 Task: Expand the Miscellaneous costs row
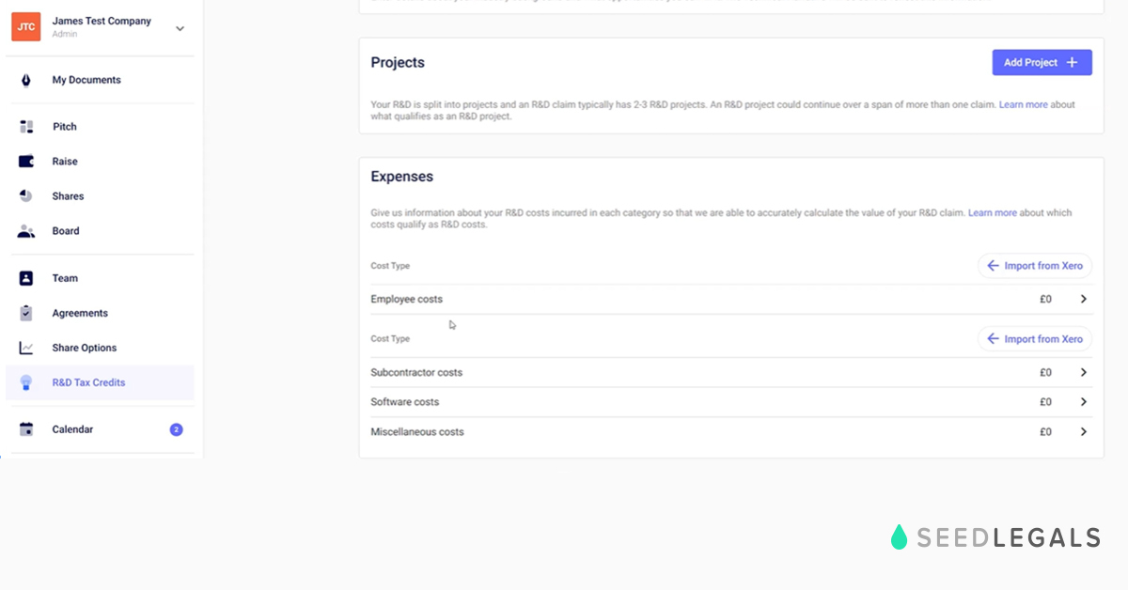[x=1083, y=431]
